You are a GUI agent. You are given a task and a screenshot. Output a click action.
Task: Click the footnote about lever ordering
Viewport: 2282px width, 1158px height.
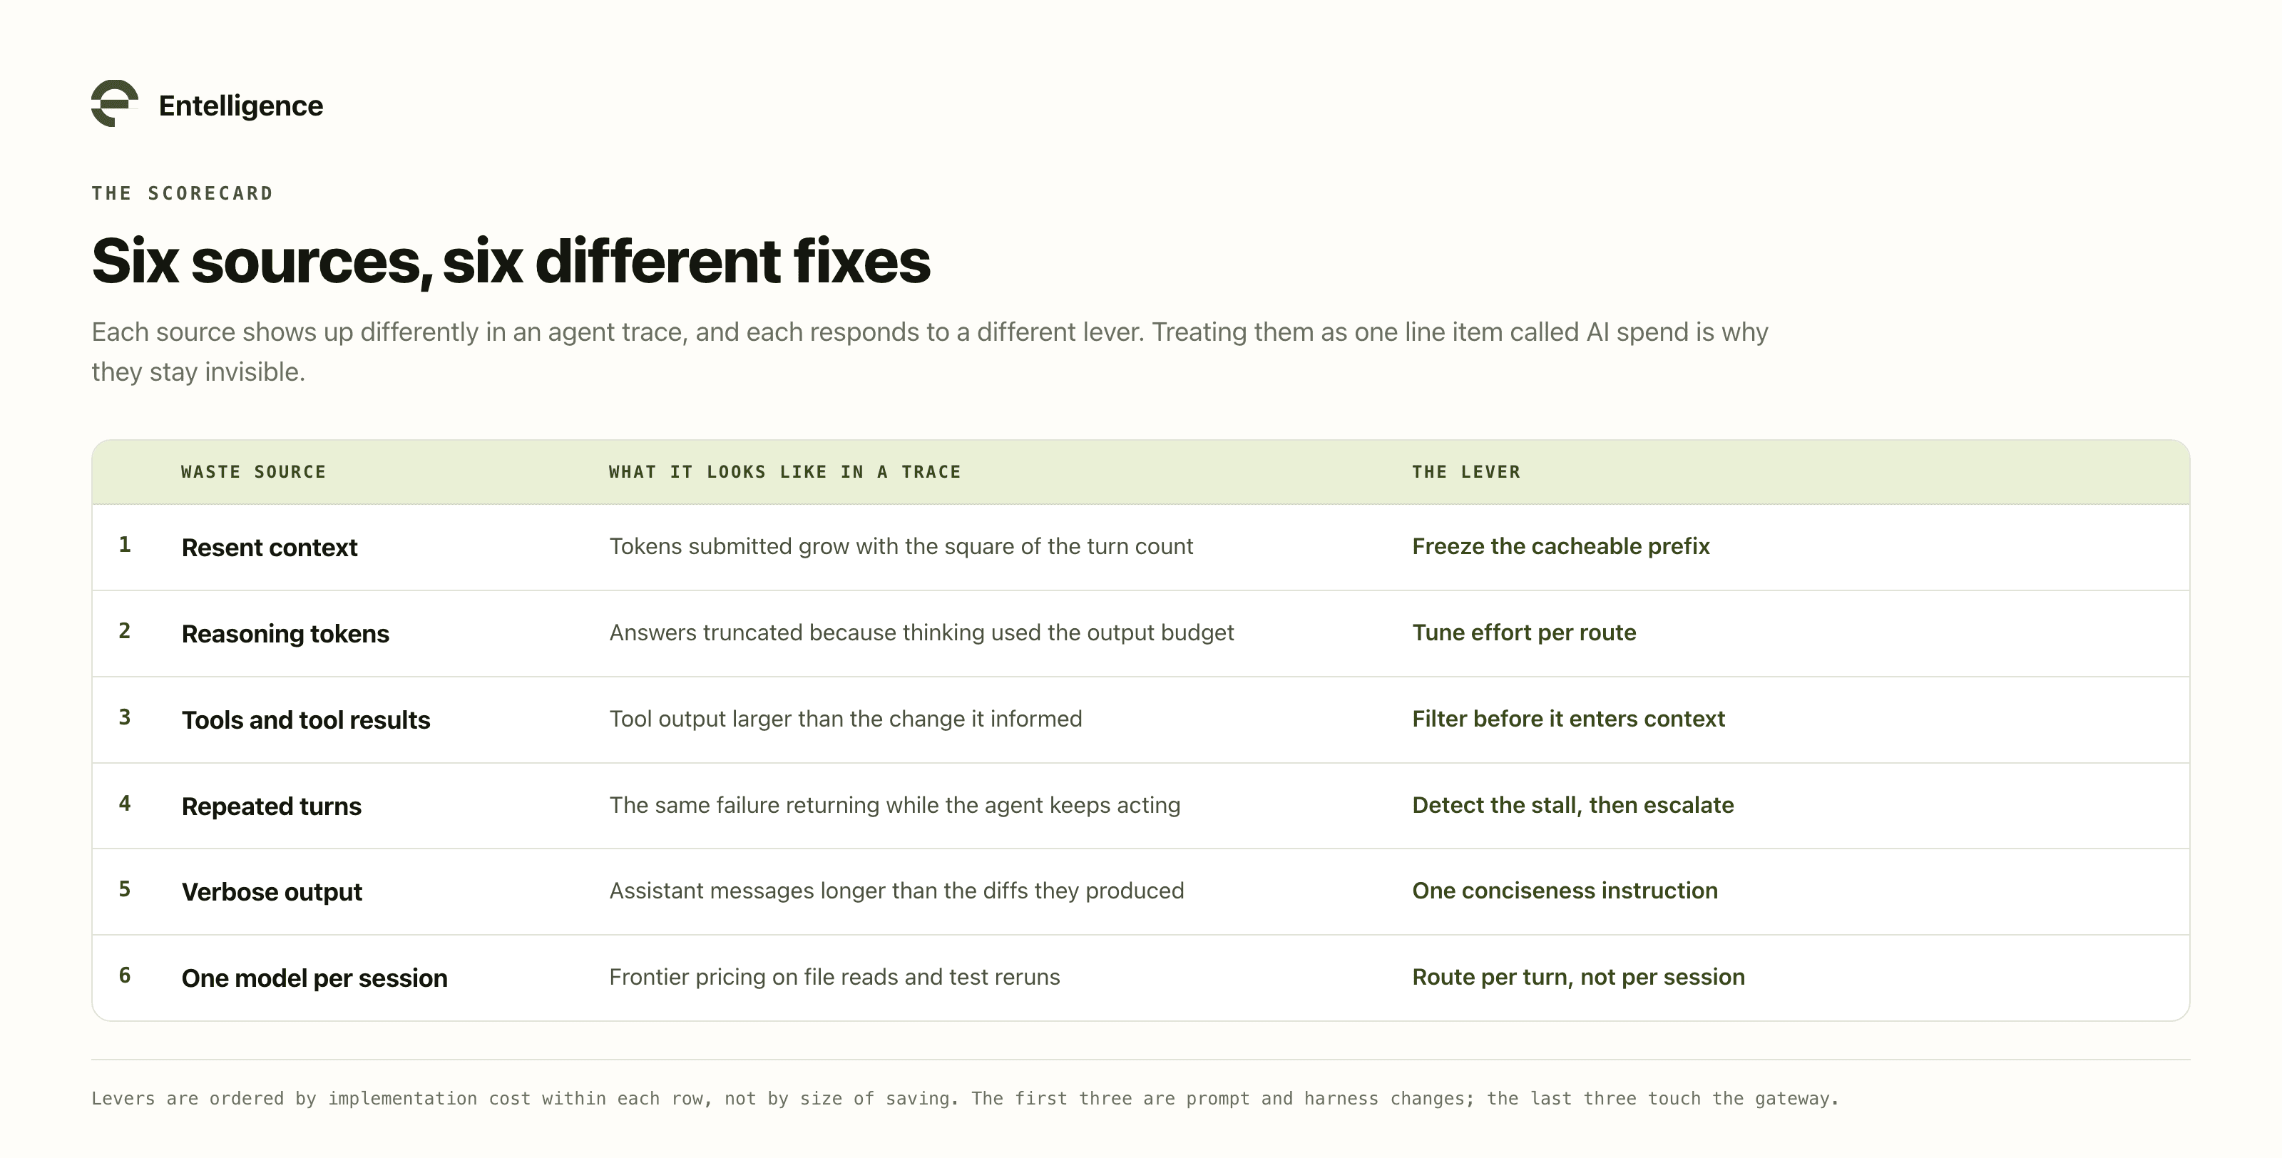pos(966,1099)
